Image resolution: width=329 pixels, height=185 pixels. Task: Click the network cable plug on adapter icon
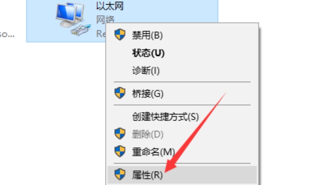click(x=81, y=30)
